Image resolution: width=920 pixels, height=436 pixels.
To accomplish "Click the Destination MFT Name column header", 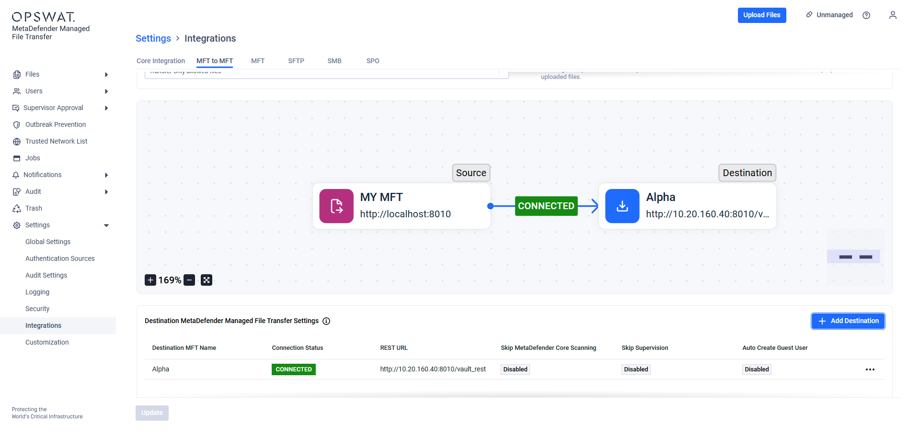I will pos(184,348).
